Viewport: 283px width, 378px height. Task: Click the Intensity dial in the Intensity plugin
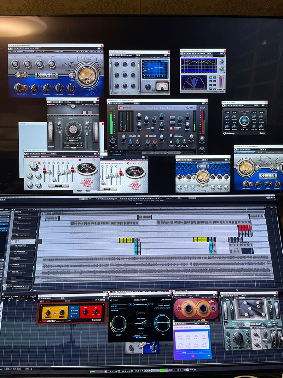pos(119,324)
